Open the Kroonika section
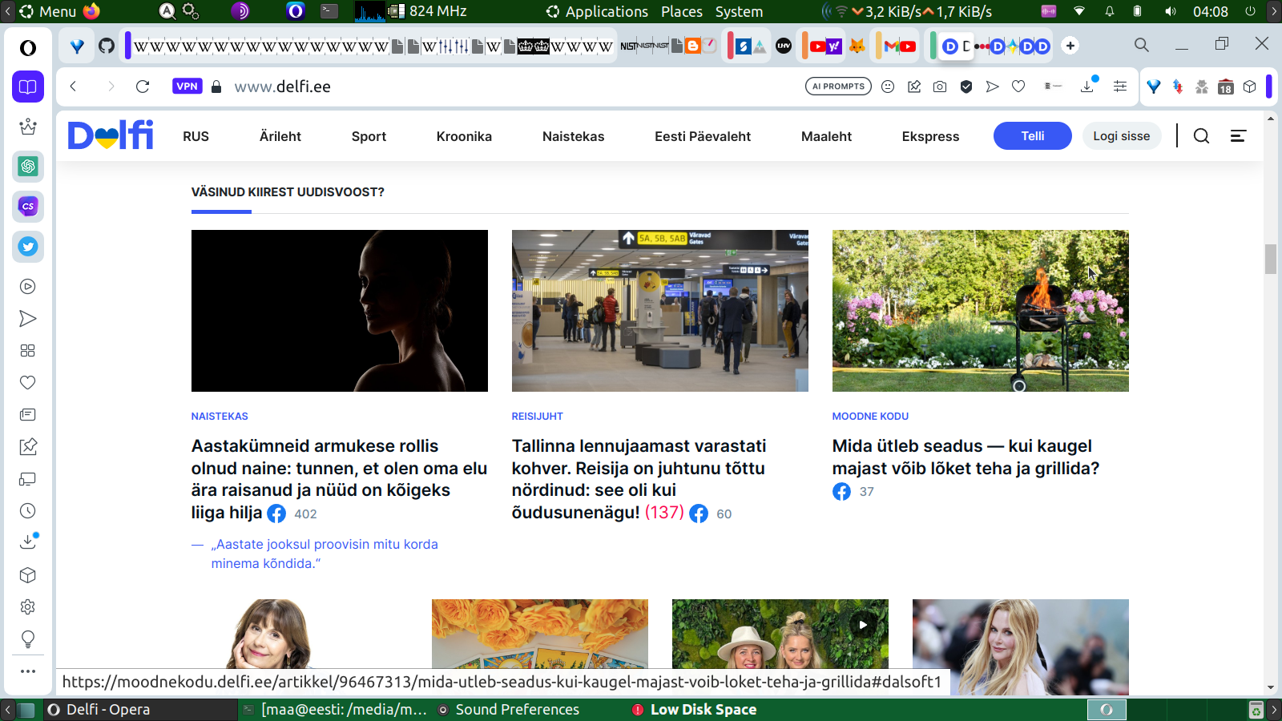The height and width of the screenshot is (721, 1282). point(464,136)
